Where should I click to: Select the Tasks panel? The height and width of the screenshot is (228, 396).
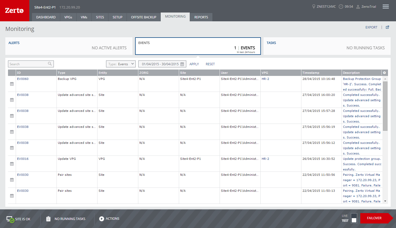coord(327,46)
